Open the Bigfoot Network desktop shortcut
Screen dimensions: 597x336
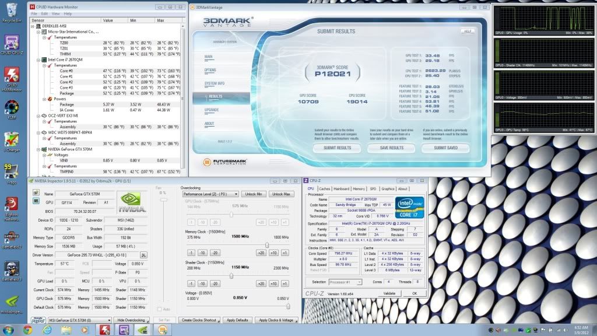coord(12,209)
